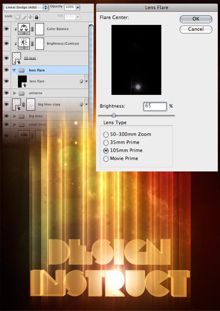Expand the universe group triangle
The image size is (220, 311).
[15, 93]
